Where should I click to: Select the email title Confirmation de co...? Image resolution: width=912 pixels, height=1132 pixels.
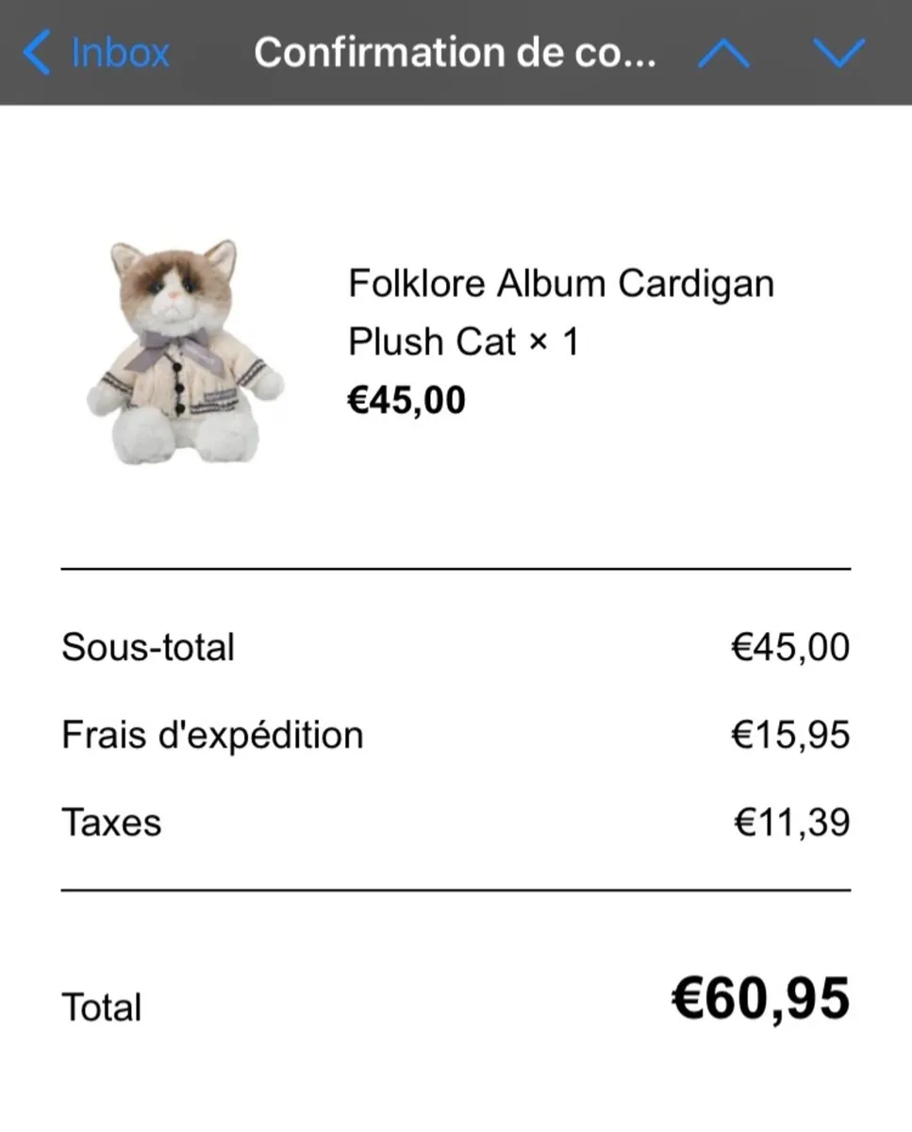click(x=456, y=53)
